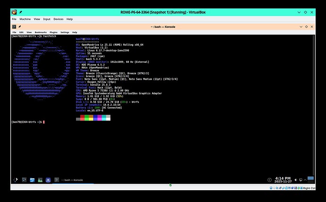Open the VirtualBox Input menu

47,19
